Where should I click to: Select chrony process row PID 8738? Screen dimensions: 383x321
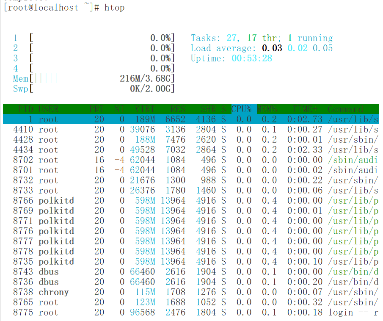click(x=191, y=292)
